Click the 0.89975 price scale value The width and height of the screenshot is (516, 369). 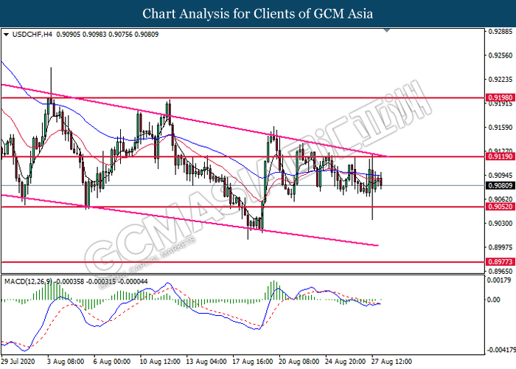click(501, 247)
